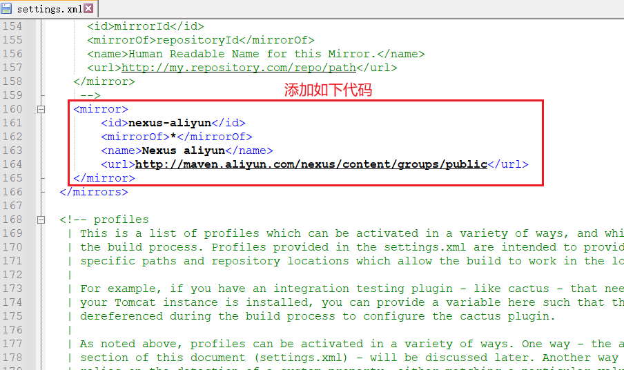624x370 pixels.
Task: Click the red '添加如下代码' annotation text
Action: tap(329, 90)
